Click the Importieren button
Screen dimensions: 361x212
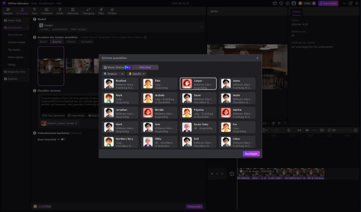76,116
